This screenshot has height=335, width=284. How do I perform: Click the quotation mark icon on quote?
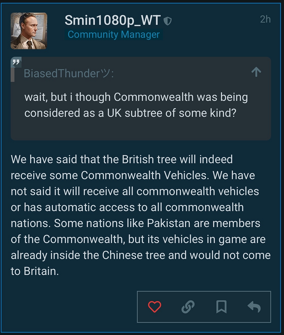[16, 62]
